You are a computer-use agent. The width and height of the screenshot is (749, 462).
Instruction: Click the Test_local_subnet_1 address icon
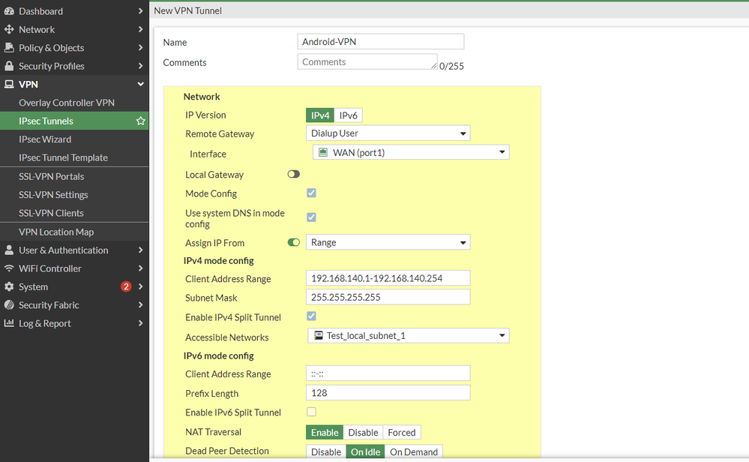[x=318, y=335]
